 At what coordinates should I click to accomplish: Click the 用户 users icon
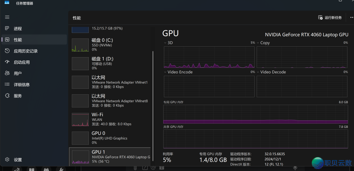7,73
